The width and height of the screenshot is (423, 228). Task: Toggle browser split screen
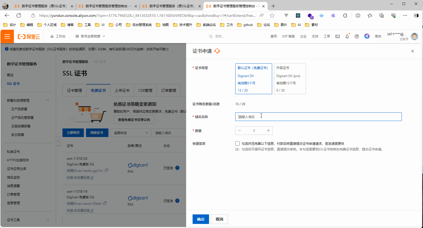(x=358, y=16)
